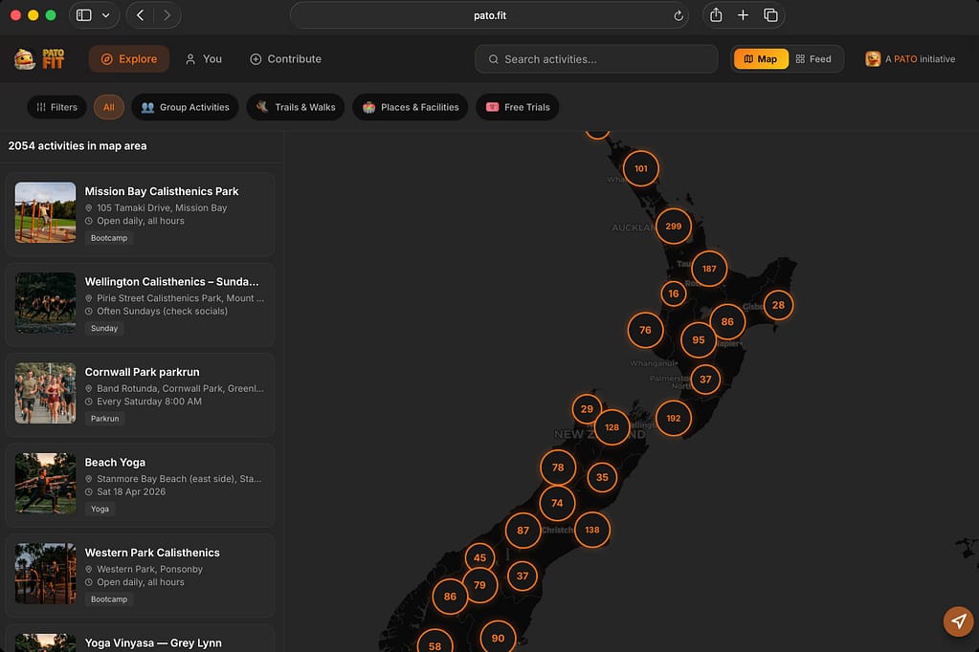The image size is (979, 652).
Task: Click the Sunday tag on Wellington Calisthenics
Action: pos(104,328)
